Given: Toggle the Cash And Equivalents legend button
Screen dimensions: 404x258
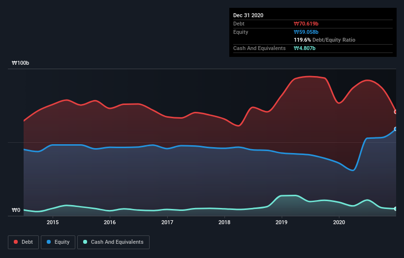Looking at the screenshot, I should pyautogui.click(x=113, y=242).
